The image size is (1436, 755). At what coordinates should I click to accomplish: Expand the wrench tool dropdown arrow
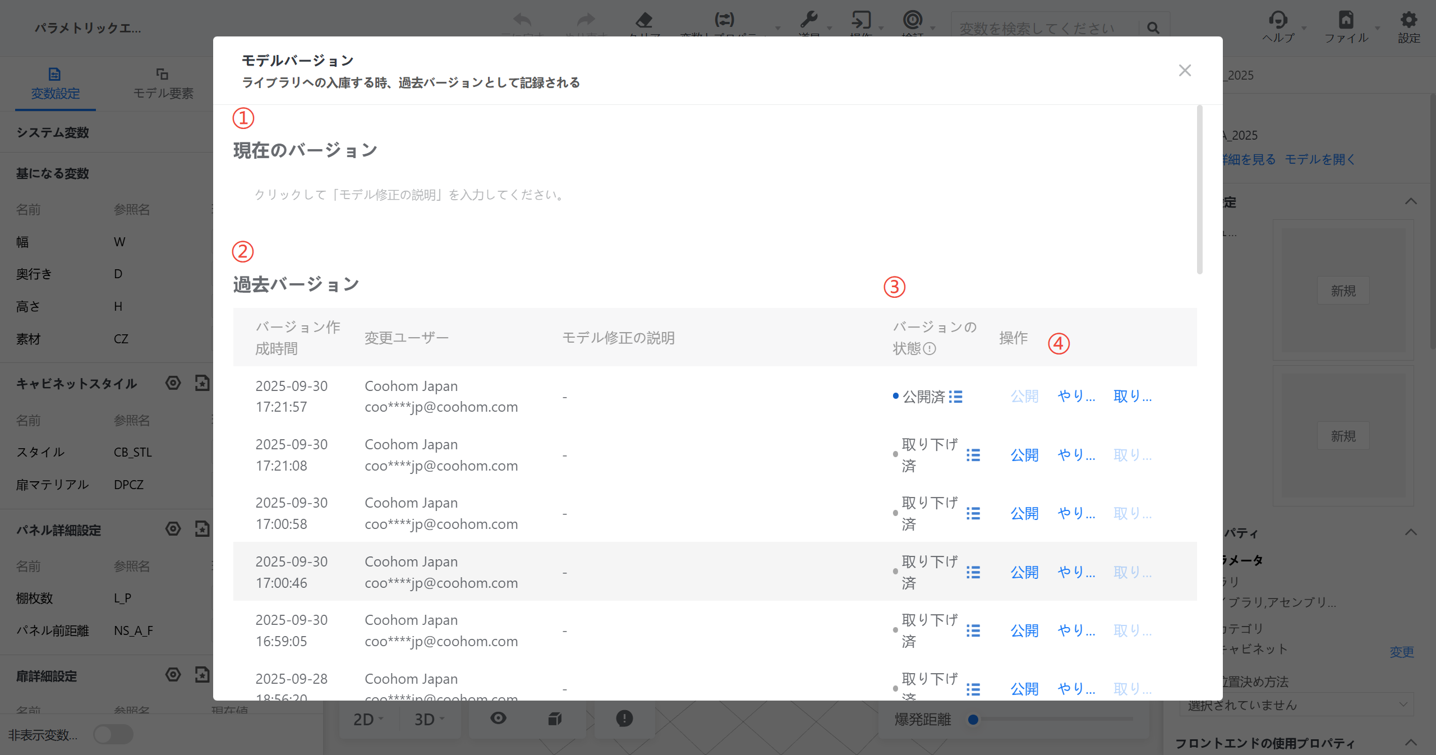(830, 27)
